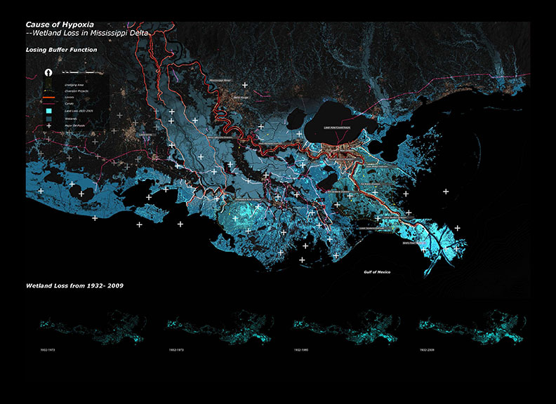Image resolution: width=556 pixels, height=404 pixels.
Task: Click the Mississippi River label on map
Action: point(220,81)
